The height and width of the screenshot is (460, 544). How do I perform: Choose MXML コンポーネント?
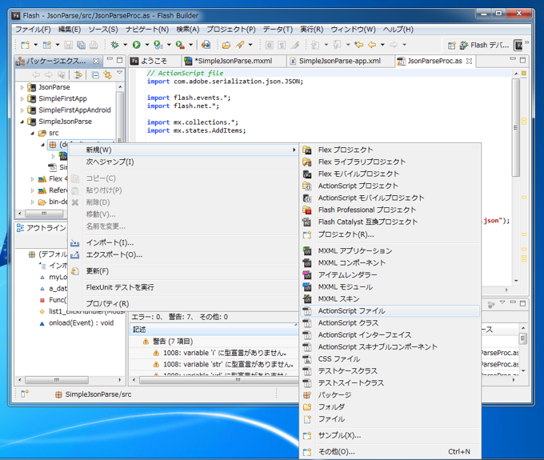[x=390, y=263]
